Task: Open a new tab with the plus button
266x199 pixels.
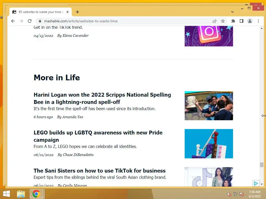Action: pos(77,12)
